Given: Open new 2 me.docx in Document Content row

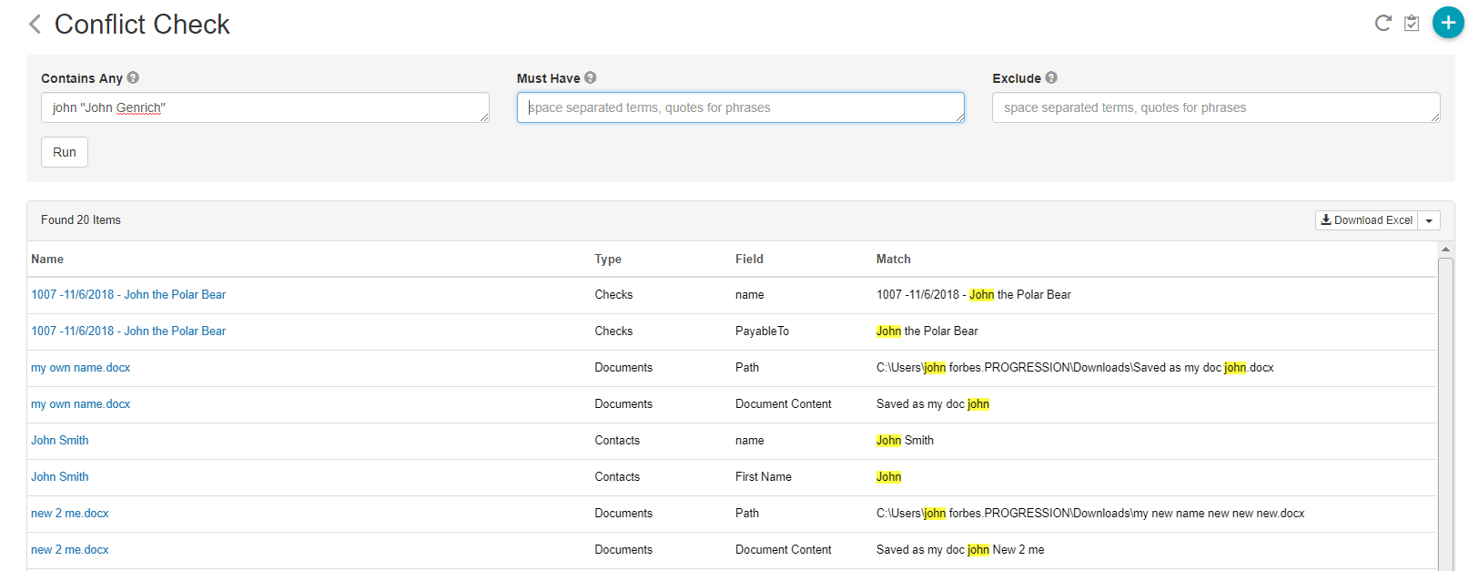Looking at the screenshot, I should click(70, 550).
